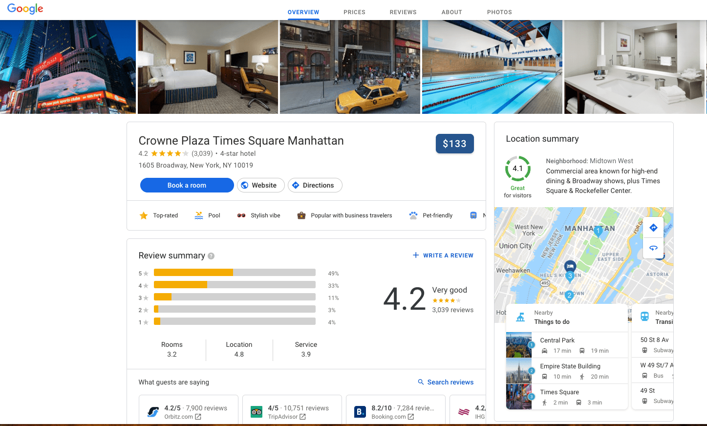Select the 2-star rating bar
The image size is (707, 426).
[235, 309]
